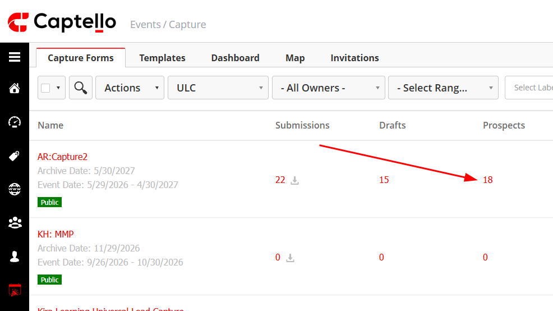Open the 18 prospects count for AR:Capture2
Viewport: 553px width, 311px height.
click(488, 180)
